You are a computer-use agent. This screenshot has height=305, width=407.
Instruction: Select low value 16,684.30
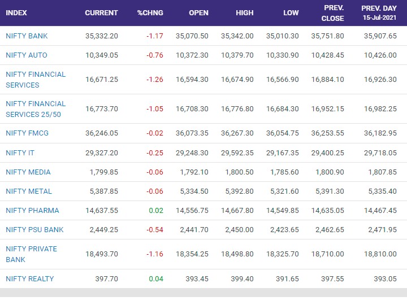coord(283,108)
